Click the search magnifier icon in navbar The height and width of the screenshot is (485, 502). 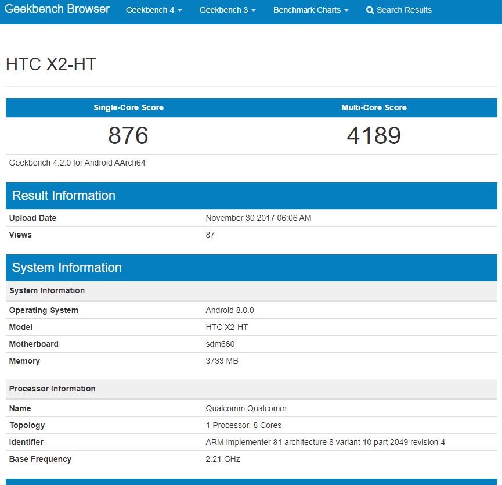pyautogui.click(x=370, y=10)
